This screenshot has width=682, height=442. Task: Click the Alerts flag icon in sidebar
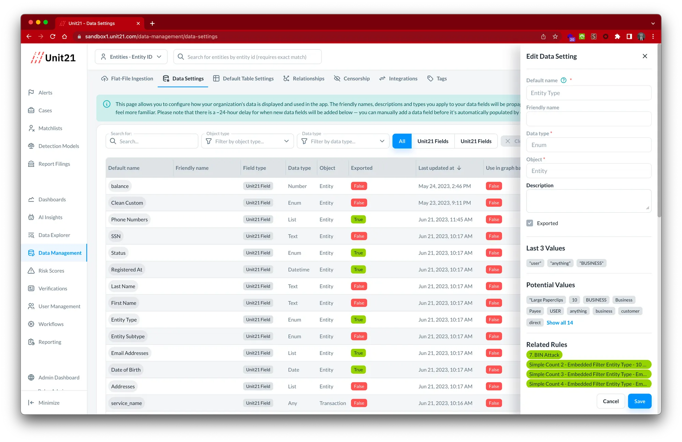point(31,92)
